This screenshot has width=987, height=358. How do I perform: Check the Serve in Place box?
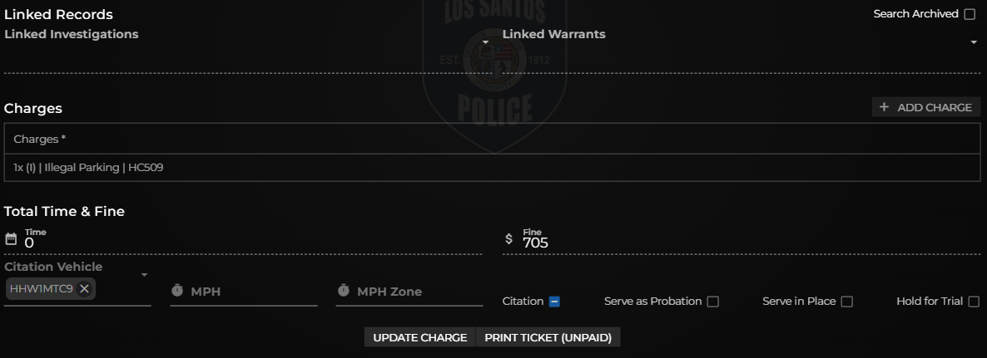click(x=846, y=302)
